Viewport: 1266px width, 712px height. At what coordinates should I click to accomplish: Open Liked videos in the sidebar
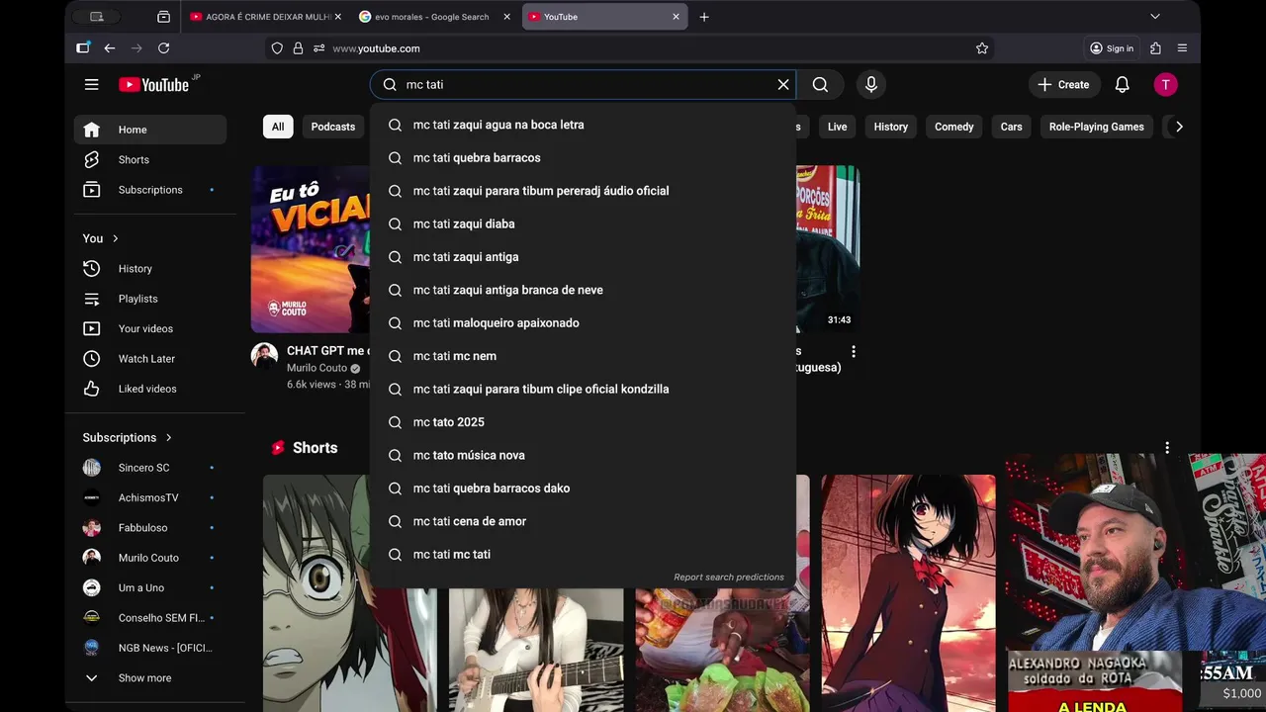point(149,389)
